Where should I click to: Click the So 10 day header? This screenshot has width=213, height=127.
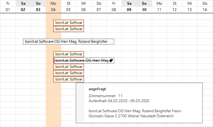pyautogui.click(x=144, y=6)
